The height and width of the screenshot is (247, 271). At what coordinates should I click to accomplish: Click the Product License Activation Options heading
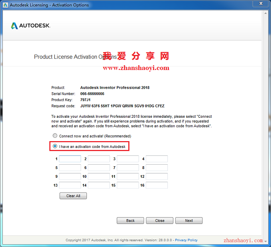pos(75,57)
